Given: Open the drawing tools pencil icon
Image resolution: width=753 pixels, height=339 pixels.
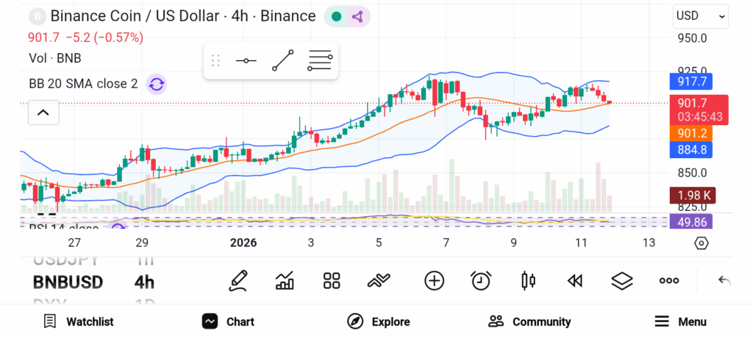Looking at the screenshot, I should click(x=238, y=280).
